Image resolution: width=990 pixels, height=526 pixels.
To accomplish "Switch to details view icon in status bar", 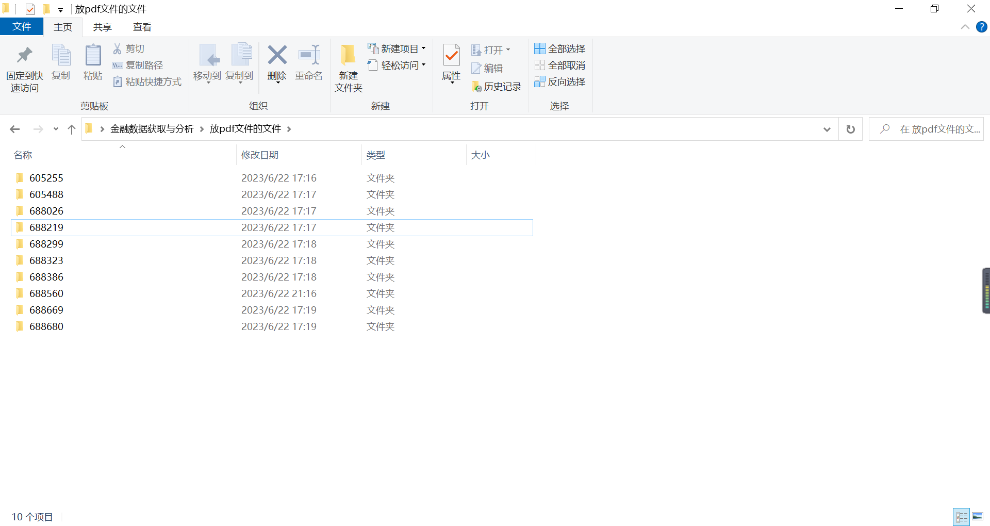I will pos(962,516).
